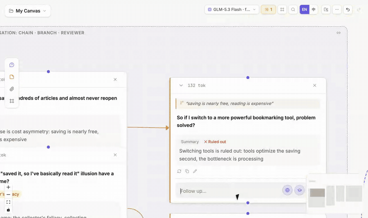368x218 pixels.
Task: Copy link for the conversation group
Action: click(x=339, y=33)
